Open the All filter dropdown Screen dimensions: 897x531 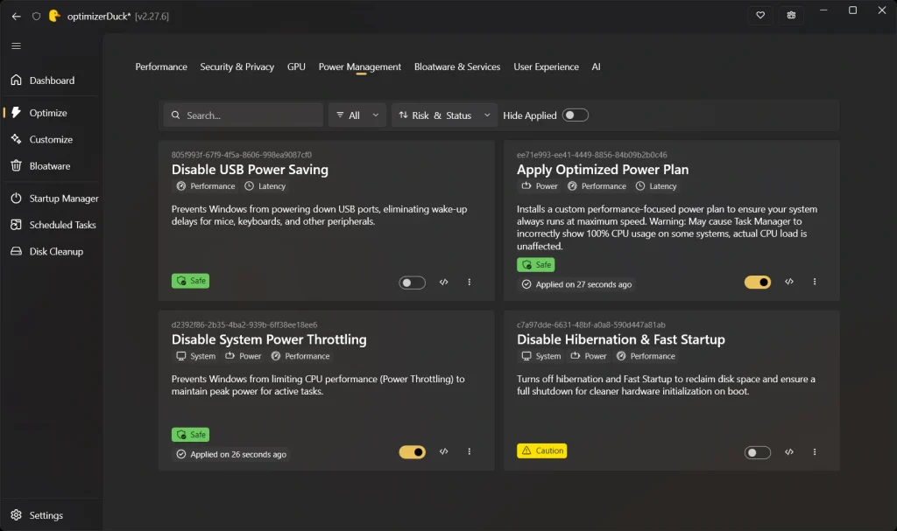(357, 115)
